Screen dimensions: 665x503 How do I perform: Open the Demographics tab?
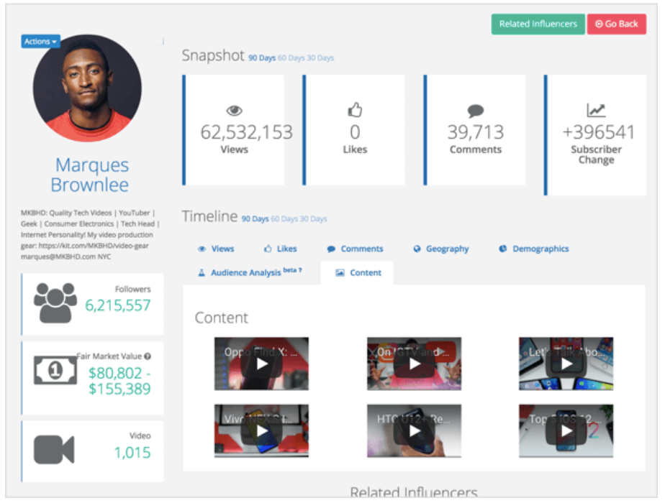(x=533, y=249)
